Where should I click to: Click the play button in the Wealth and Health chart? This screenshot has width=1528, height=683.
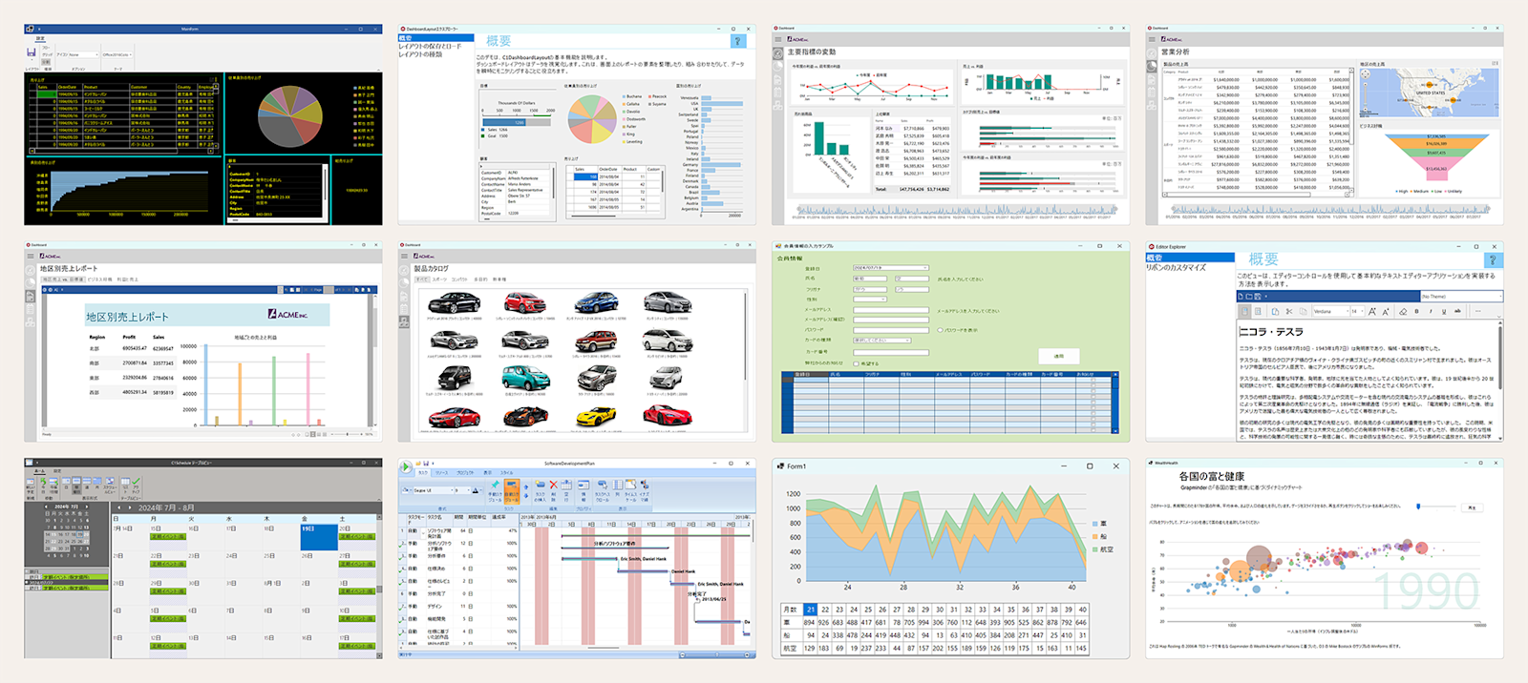click(1472, 507)
